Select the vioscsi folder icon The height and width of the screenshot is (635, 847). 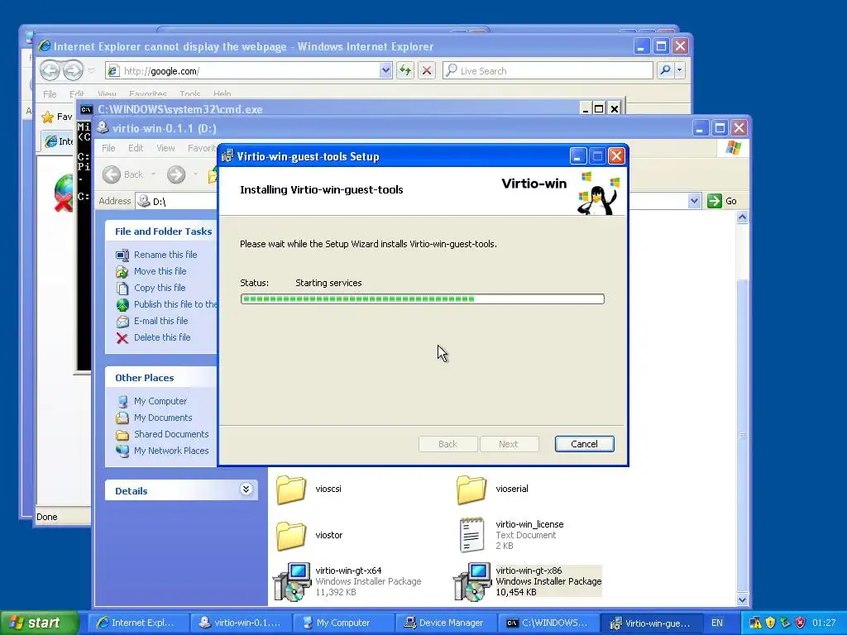(x=291, y=489)
